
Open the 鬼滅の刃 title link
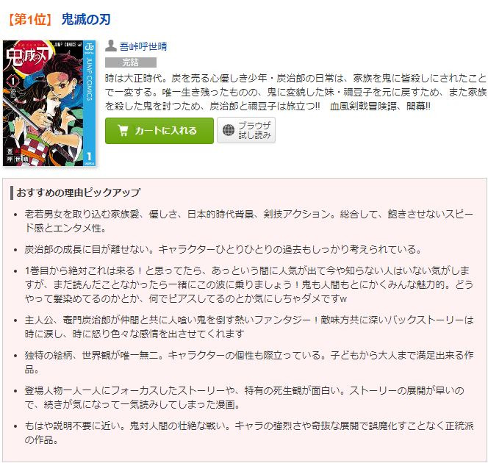click(86, 19)
